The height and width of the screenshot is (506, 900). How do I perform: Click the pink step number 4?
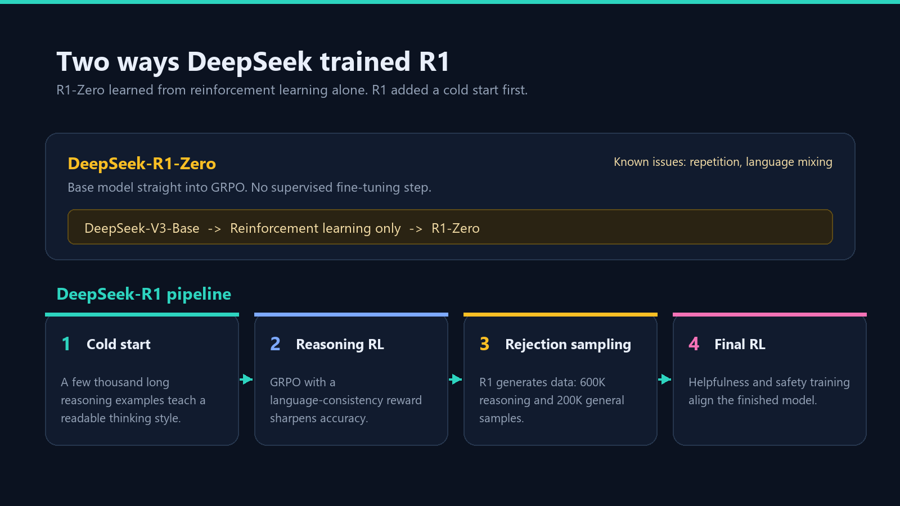694,344
